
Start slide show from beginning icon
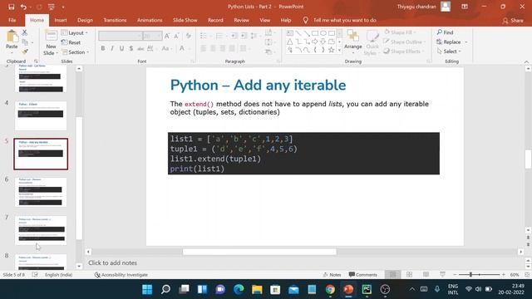(x=52, y=7)
